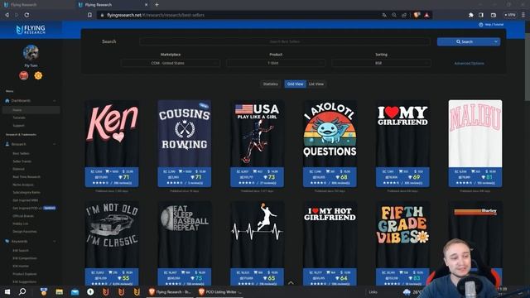Image resolution: width=530 pixels, height=298 pixels.
Task: Click the bookmark icon in address bar
Action: [89, 15]
